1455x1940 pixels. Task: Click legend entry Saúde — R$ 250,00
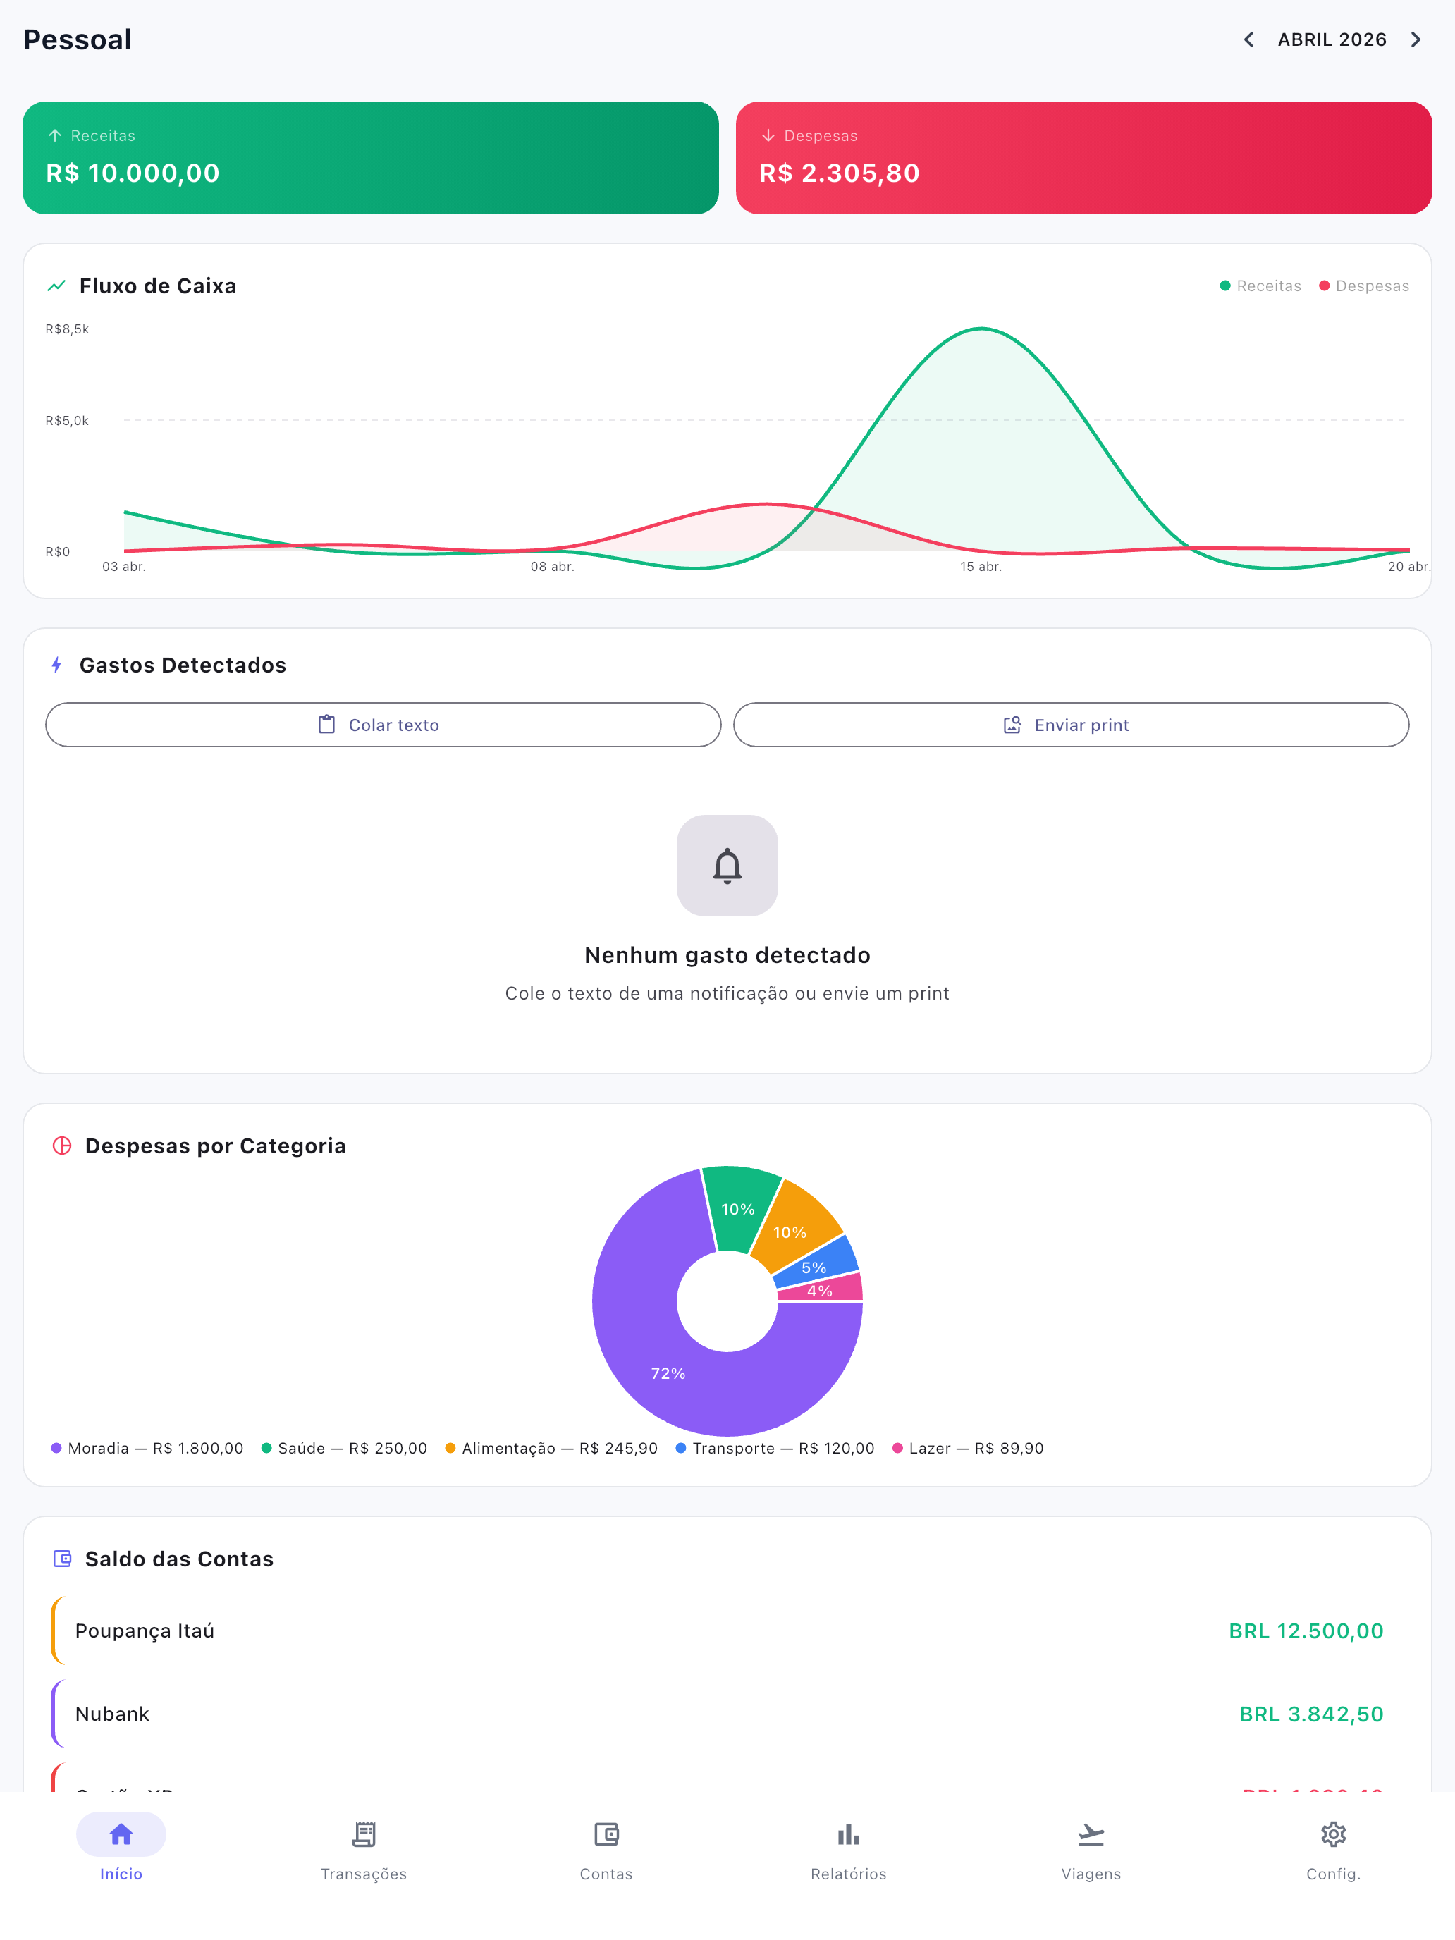(344, 1448)
